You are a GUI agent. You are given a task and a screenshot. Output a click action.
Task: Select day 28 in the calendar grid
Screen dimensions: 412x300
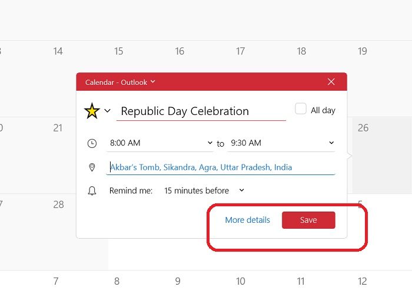pyautogui.click(x=58, y=205)
